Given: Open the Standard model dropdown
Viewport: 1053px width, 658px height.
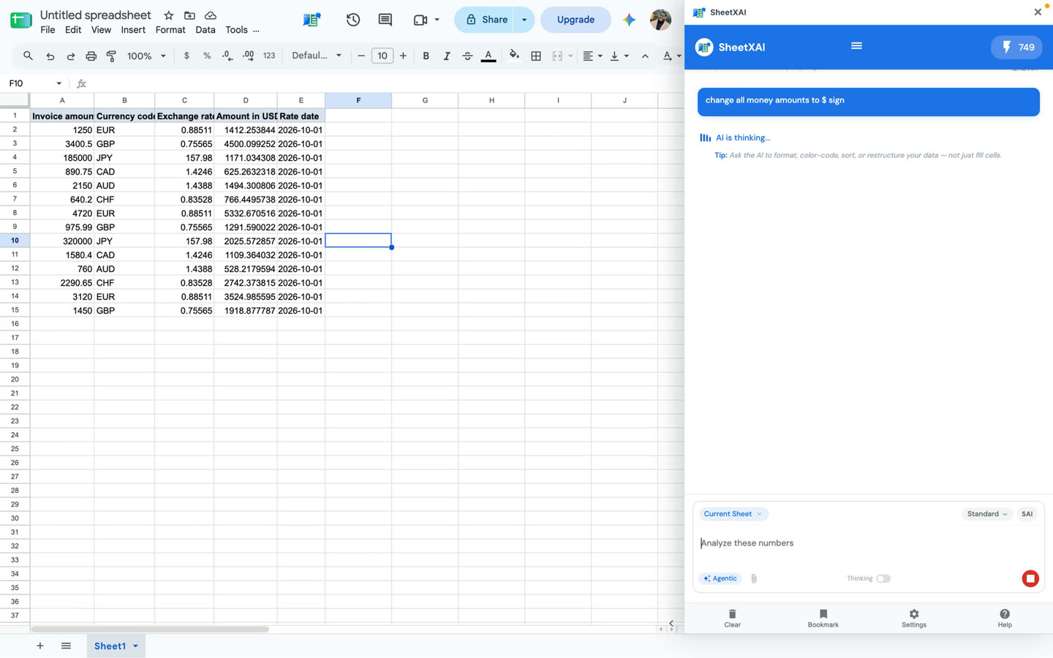Looking at the screenshot, I should click(987, 514).
